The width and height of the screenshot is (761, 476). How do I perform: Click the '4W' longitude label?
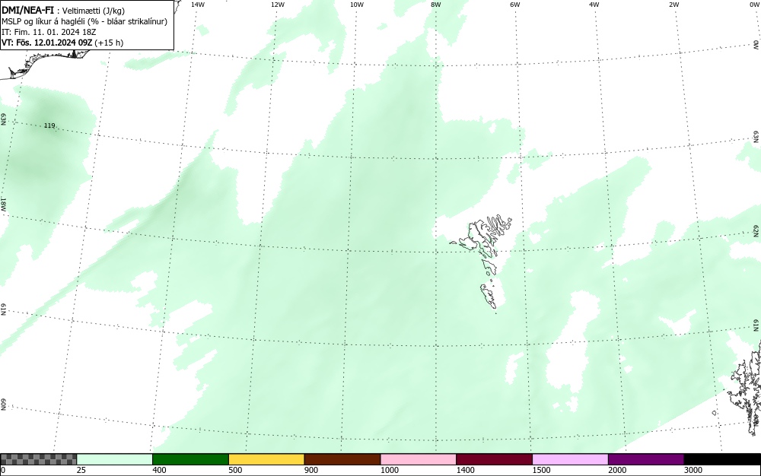coord(594,5)
